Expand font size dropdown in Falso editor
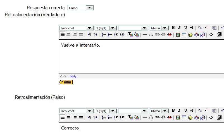This screenshot has height=132, width=224. coord(113,111)
